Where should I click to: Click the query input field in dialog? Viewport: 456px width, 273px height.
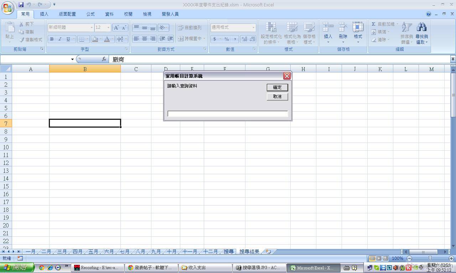click(228, 114)
